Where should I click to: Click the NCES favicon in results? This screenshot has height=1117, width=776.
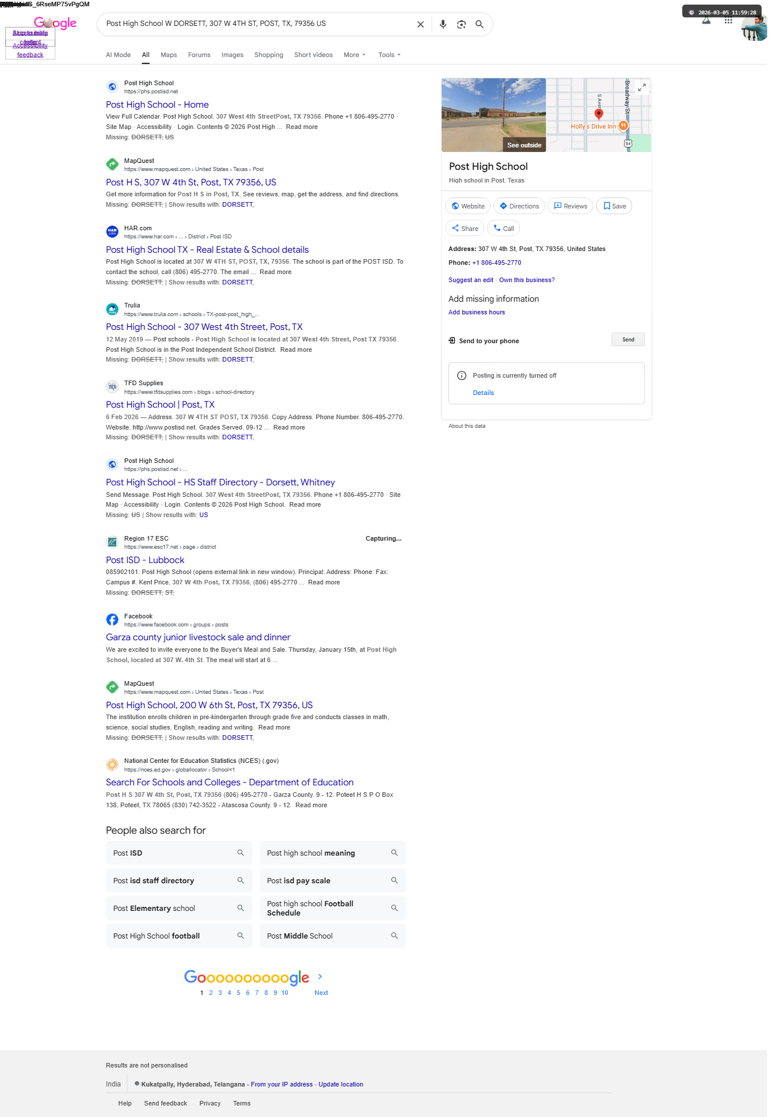(x=112, y=765)
